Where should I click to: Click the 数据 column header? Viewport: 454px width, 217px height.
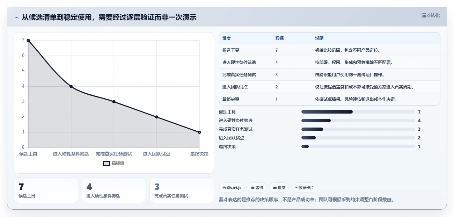(x=279, y=38)
